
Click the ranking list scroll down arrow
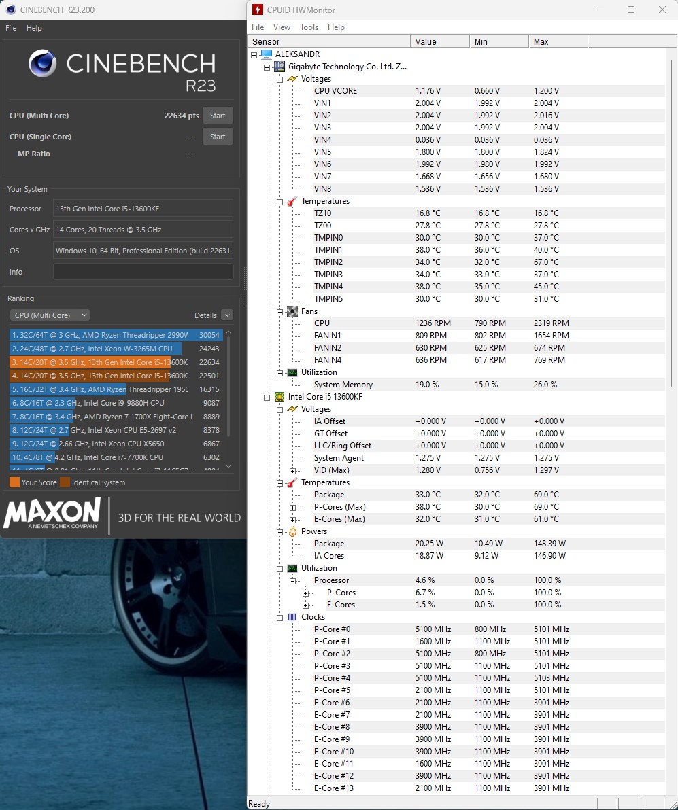[228, 466]
